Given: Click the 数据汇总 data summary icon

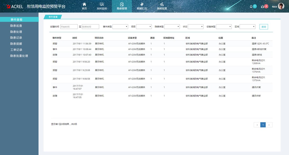Looking at the screenshot, I should (142, 6).
